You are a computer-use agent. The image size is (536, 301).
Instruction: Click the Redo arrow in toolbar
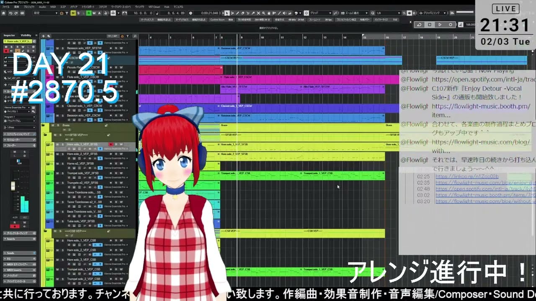coord(16,13)
